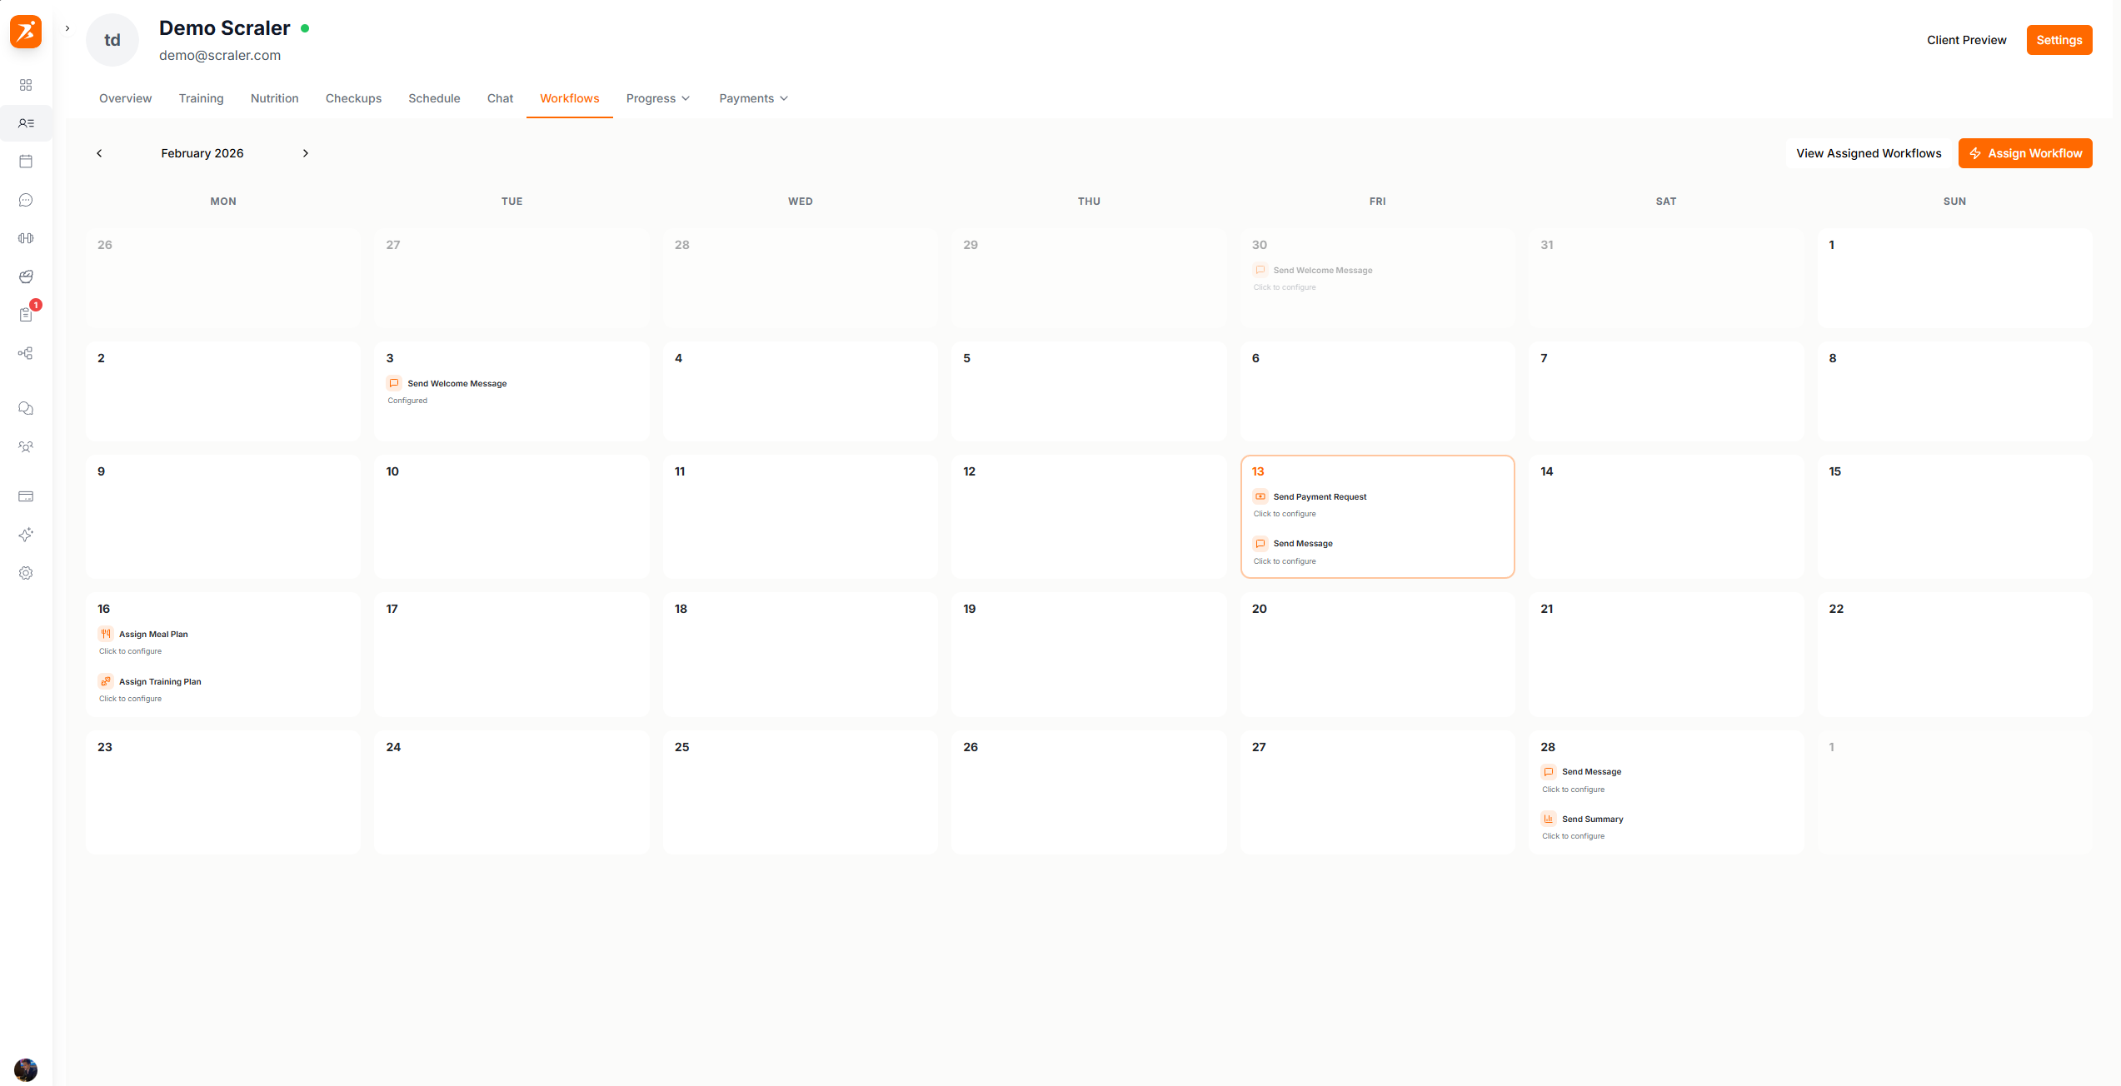Select the workflow nodes icon in sidebar

26,353
